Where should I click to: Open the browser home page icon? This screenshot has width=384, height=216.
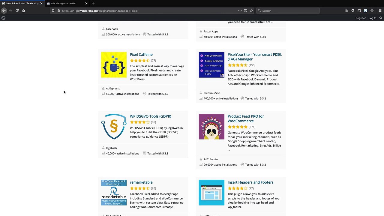point(23,10)
